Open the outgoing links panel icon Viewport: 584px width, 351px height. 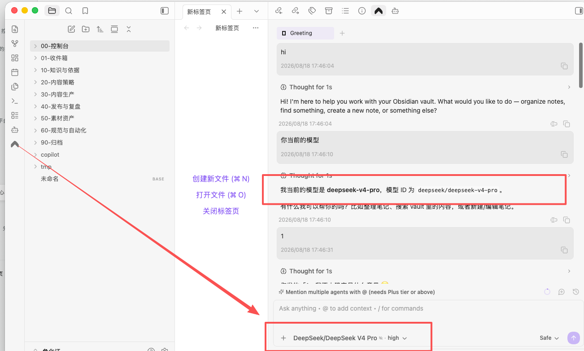296,11
